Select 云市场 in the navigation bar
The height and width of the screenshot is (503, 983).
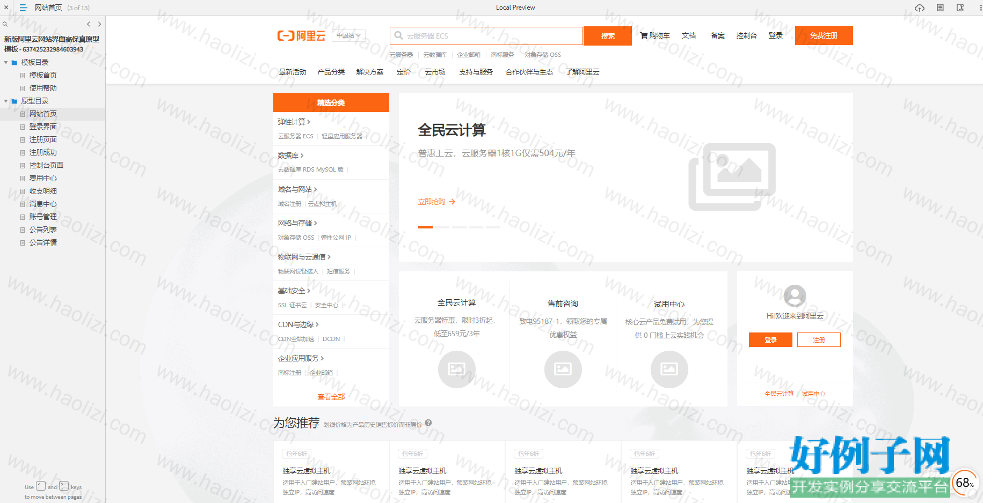(435, 72)
